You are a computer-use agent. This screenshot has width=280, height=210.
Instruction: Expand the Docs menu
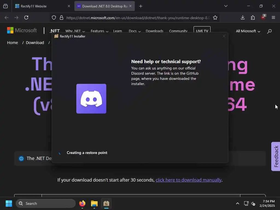(135, 31)
